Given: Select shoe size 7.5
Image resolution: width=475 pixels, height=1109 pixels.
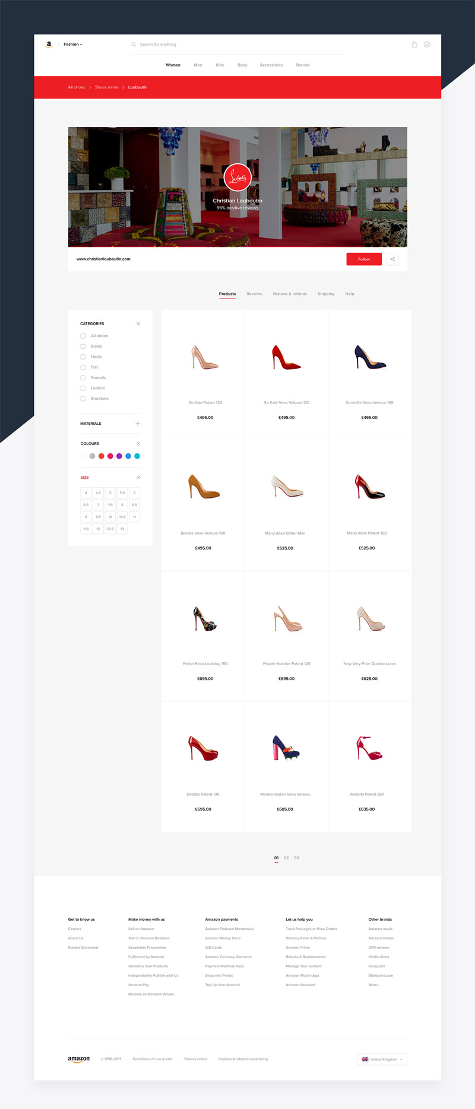Looking at the screenshot, I should pos(110,505).
